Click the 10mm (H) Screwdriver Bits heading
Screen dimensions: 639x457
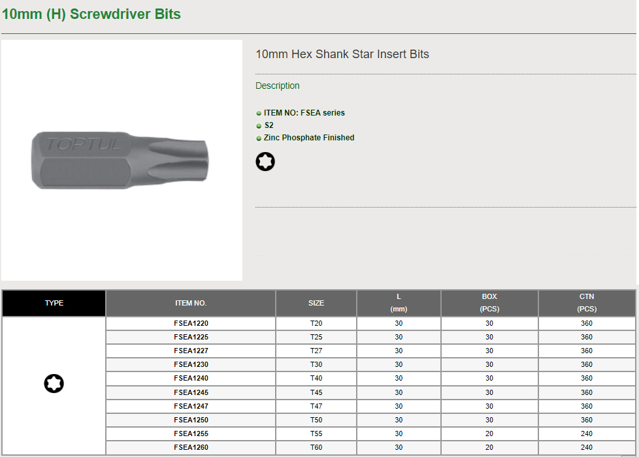(x=91, y=14)
